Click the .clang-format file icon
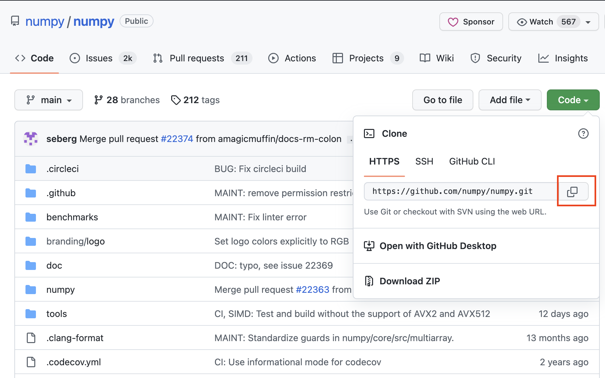Viewport: 605px width, 378px height. (x=31, y=338)
